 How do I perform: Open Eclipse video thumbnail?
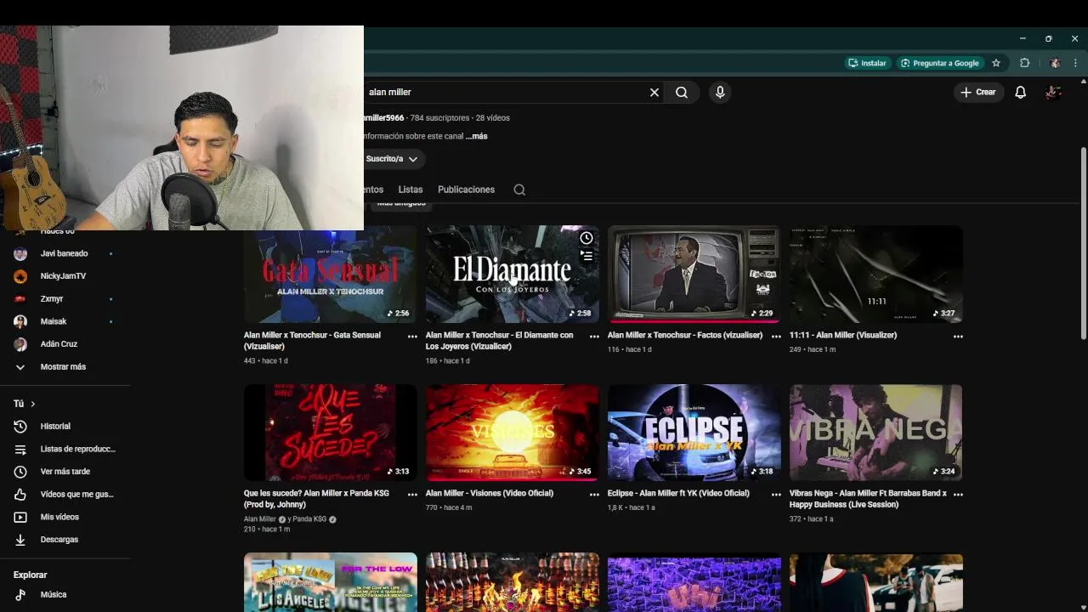pos(694,433)
